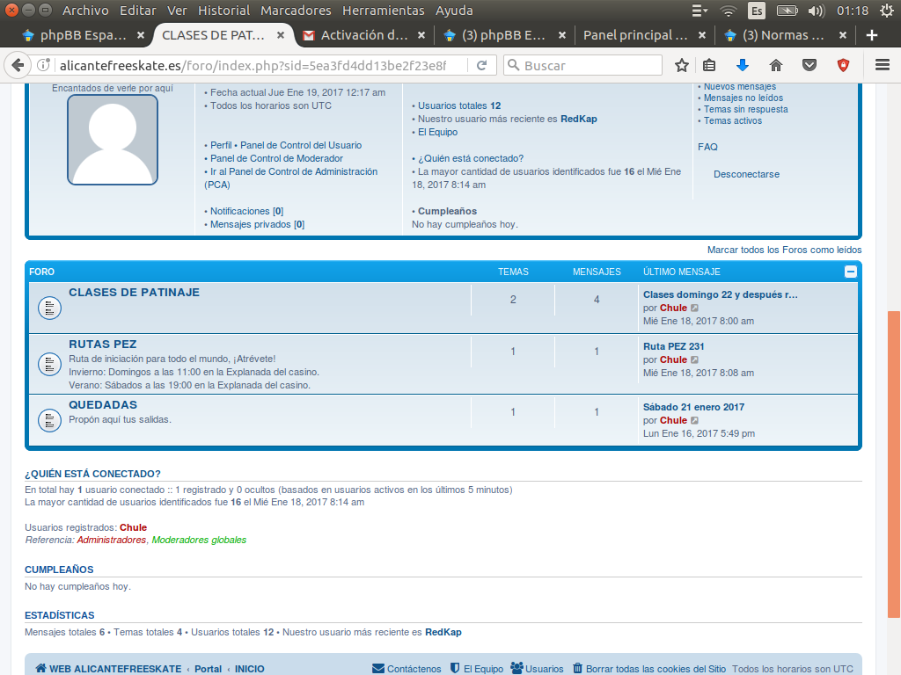Go to the browser home page icon

point(776,66)
